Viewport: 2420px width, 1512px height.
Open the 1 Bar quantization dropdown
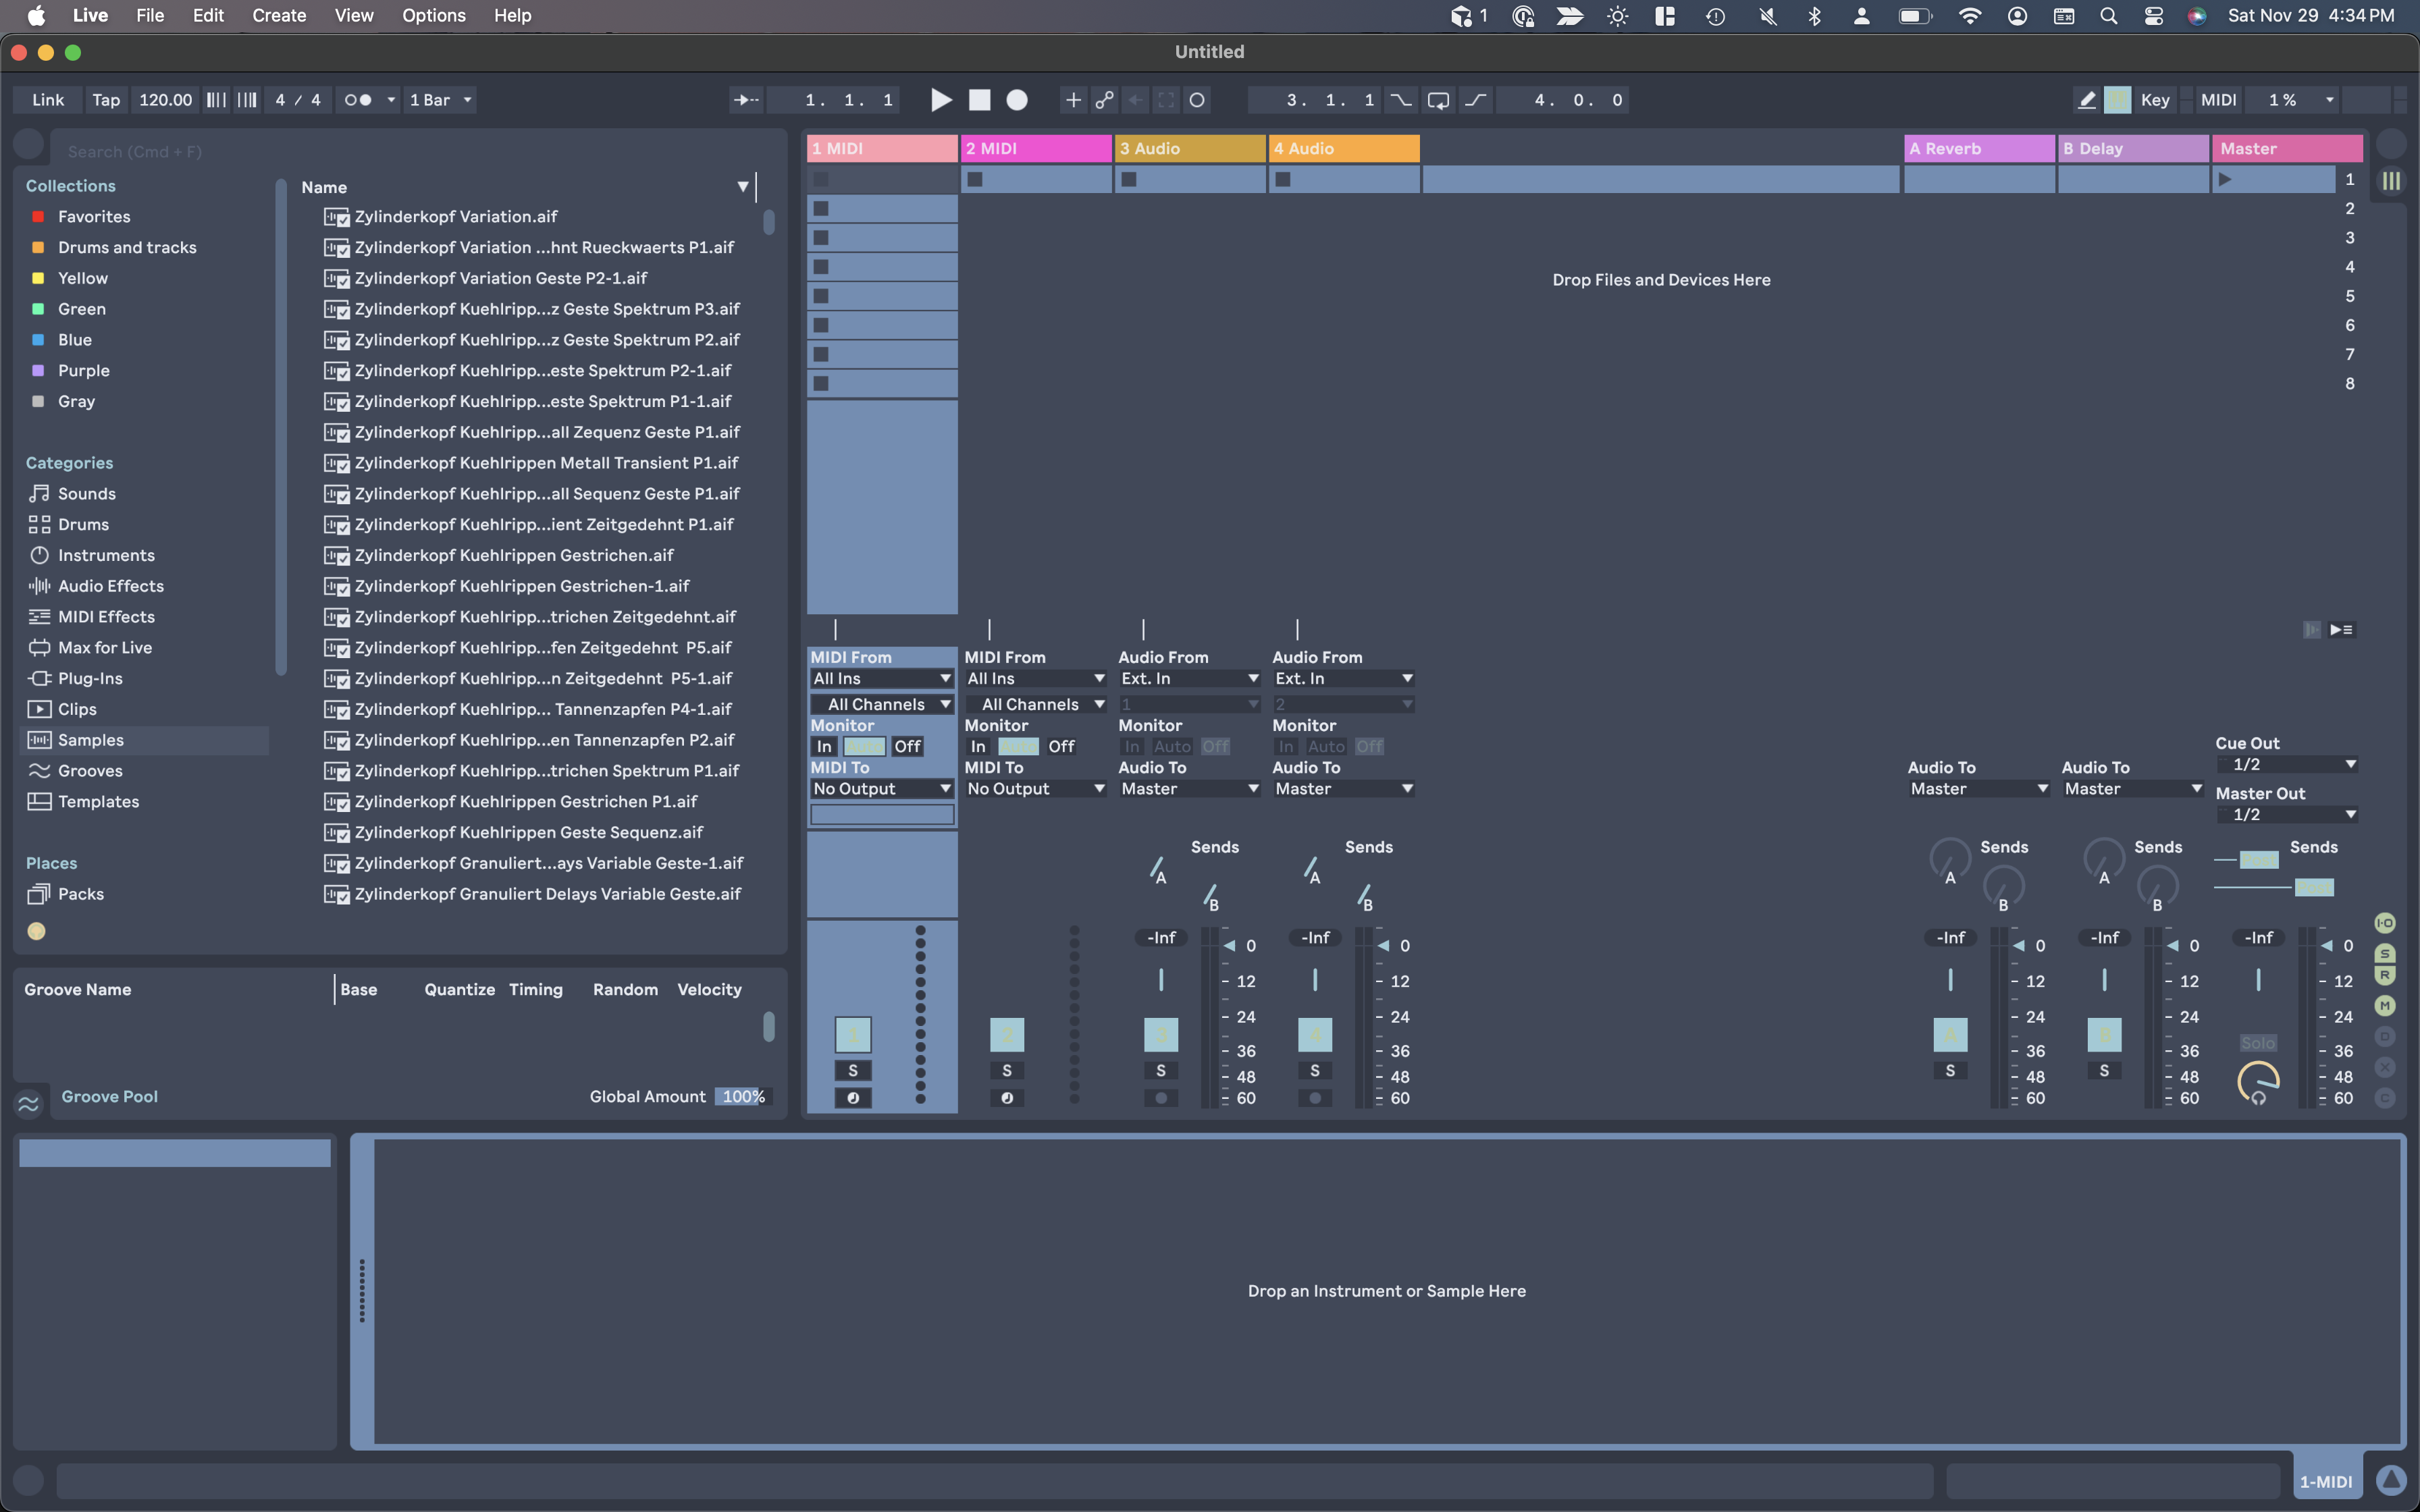[x=441, y=100]
